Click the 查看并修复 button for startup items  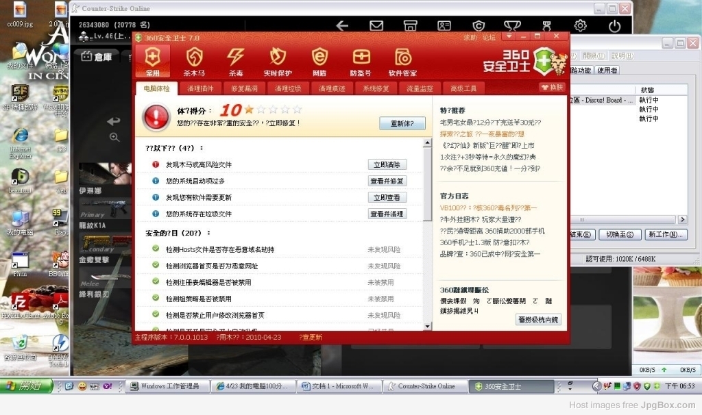point(387,181)
